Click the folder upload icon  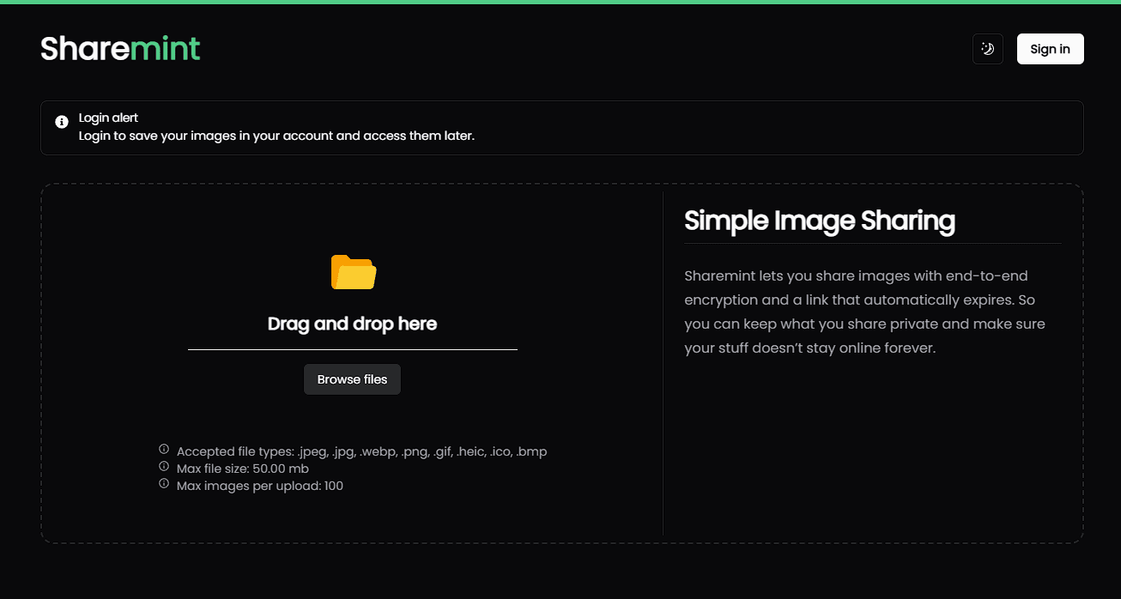click(x=352, y=271)
